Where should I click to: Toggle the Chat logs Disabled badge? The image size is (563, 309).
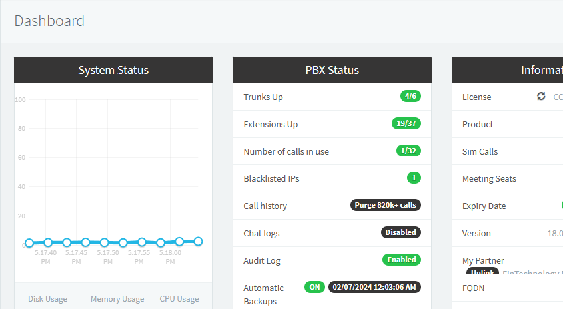click(x=400, y=233)
